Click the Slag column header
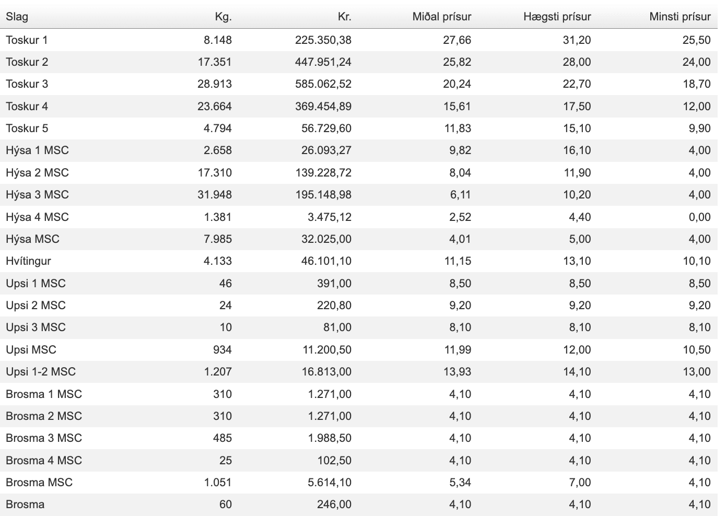Image resolution: width=726 pixels, height=516 pixels. tap(17, 17)
